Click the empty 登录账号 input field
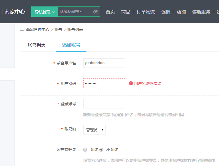This screenshot has height=166, width=219. point(104,104)
